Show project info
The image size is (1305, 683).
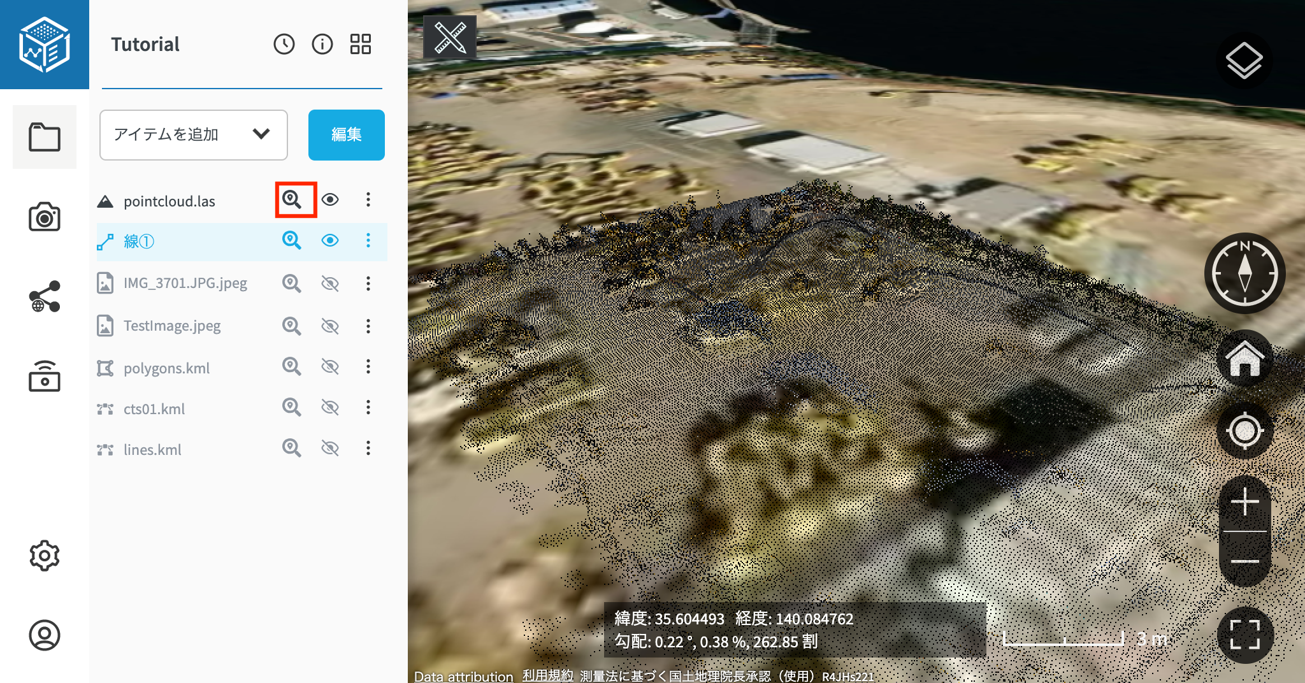(x=322, y=44)
